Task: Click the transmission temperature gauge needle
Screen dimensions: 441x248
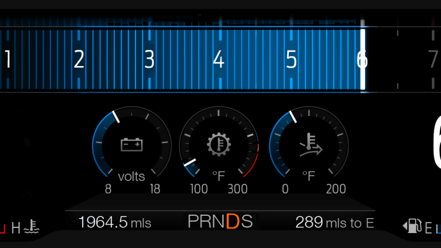Action: [189, 162]
